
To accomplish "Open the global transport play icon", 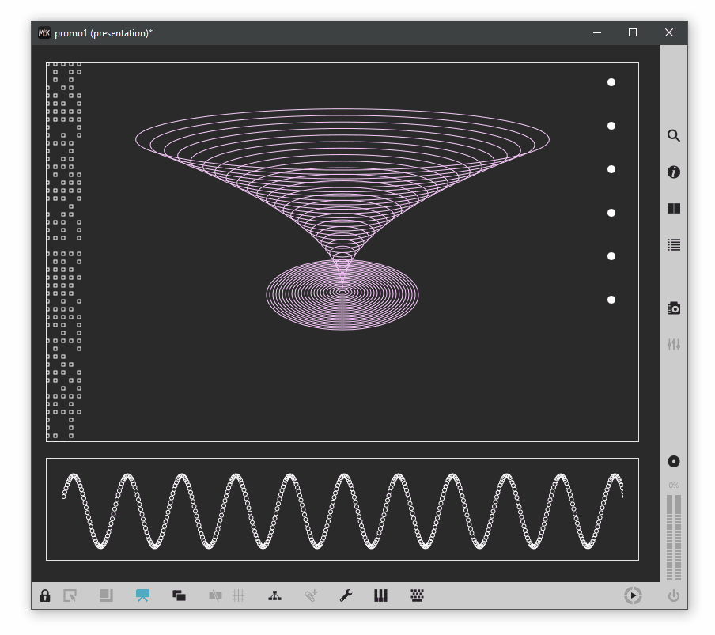I will pyautogui.click(x=633, y=595).
